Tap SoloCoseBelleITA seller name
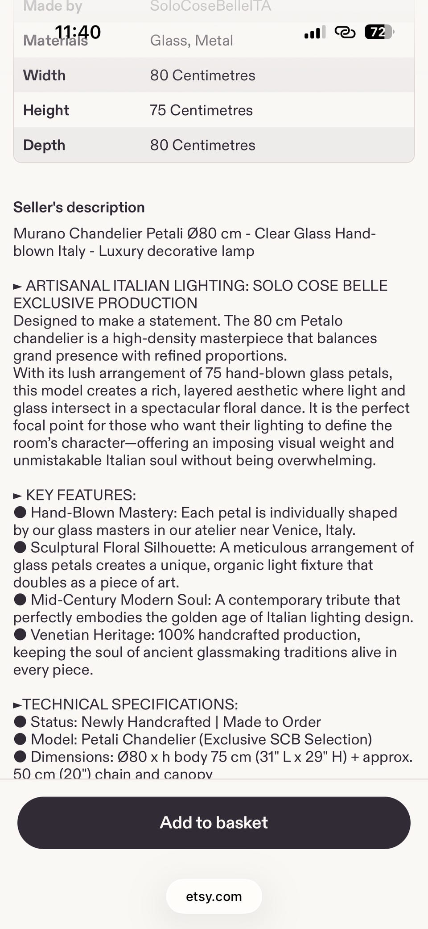428x929 pixels. pos(210,6)
